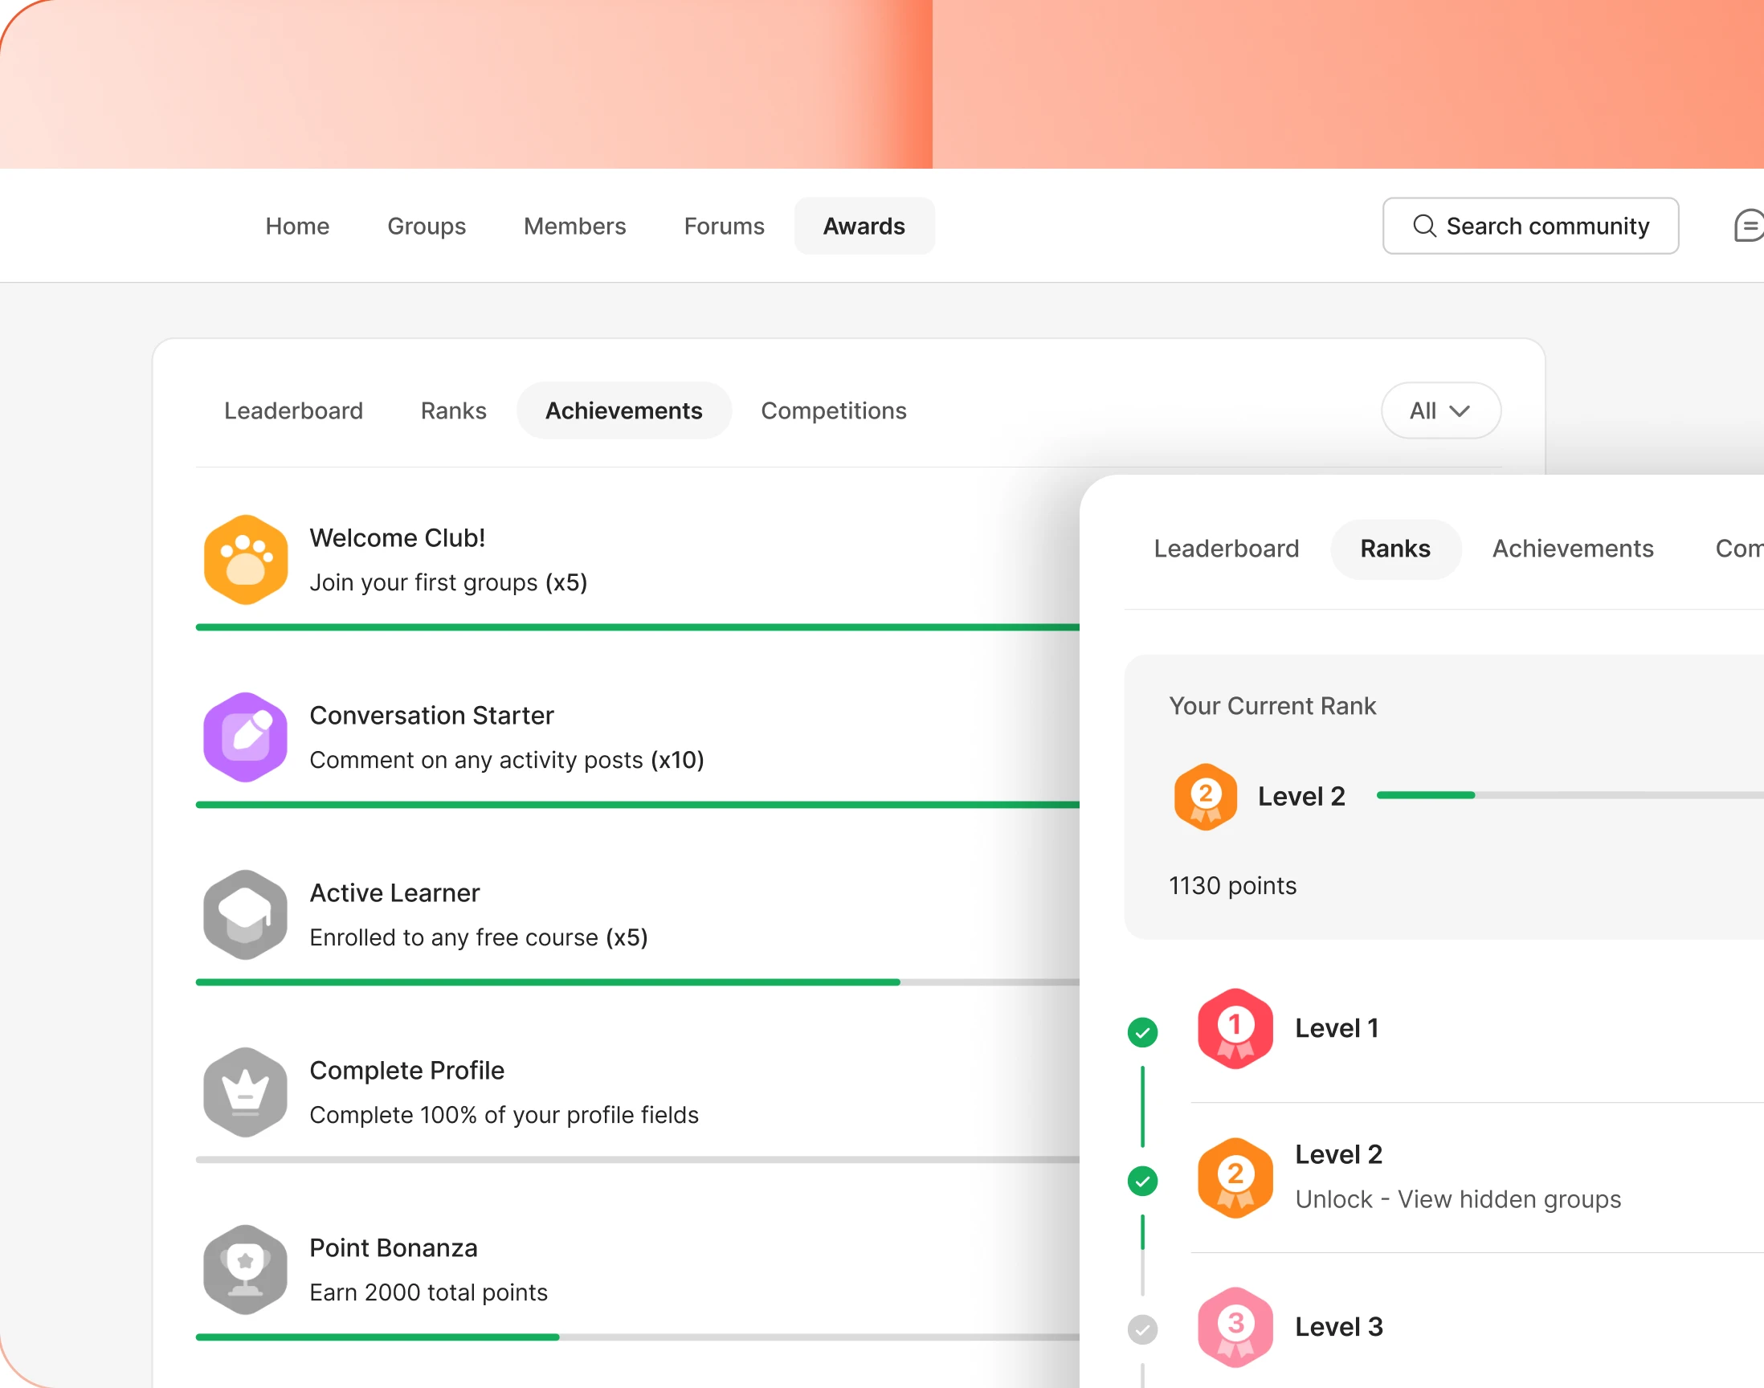Open the Competitions tab
The height and width of the screenshot is (1388, 1764).
(834, 410)
